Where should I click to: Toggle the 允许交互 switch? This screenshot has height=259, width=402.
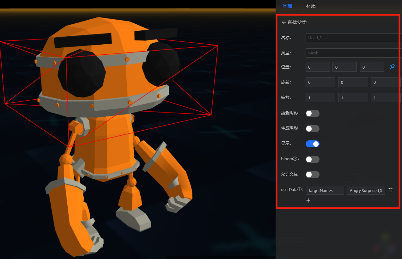(312, 175)
